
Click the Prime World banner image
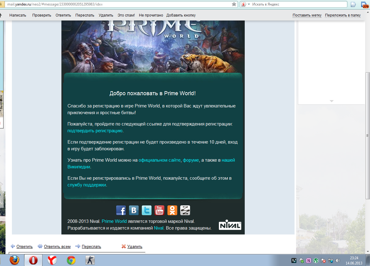153,46
